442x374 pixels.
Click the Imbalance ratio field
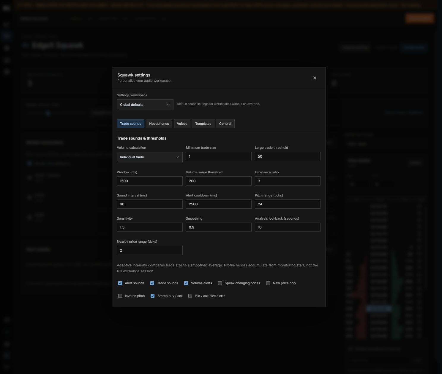[288, 181]
